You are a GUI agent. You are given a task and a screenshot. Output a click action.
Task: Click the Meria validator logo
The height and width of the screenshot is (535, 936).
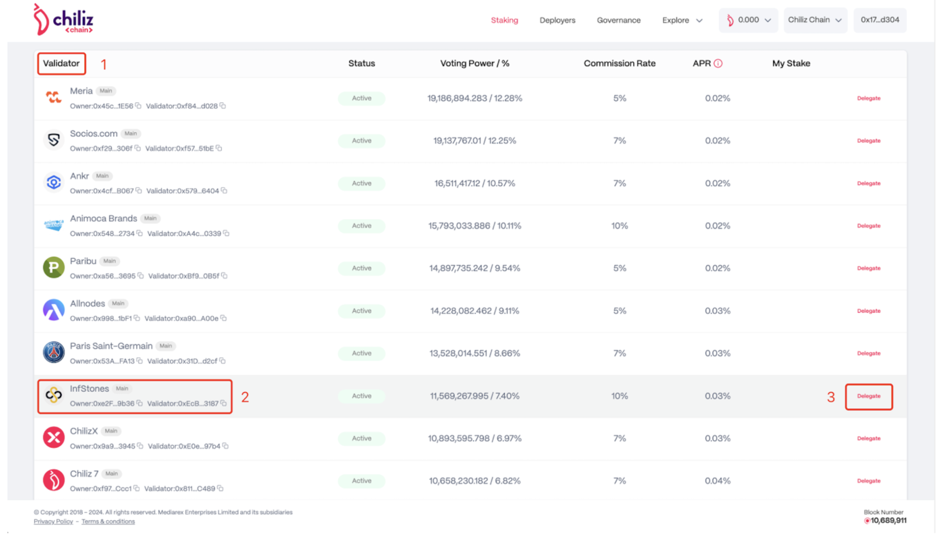pos(54,98)
